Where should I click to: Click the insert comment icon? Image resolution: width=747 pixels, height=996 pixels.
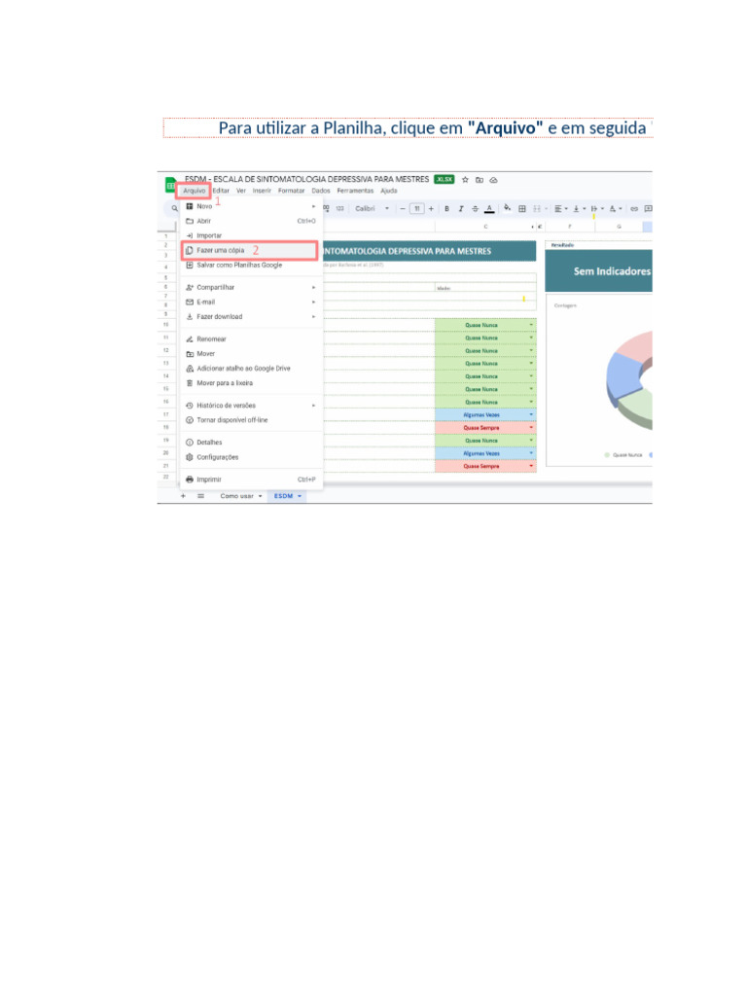click(x=649, y=208)
